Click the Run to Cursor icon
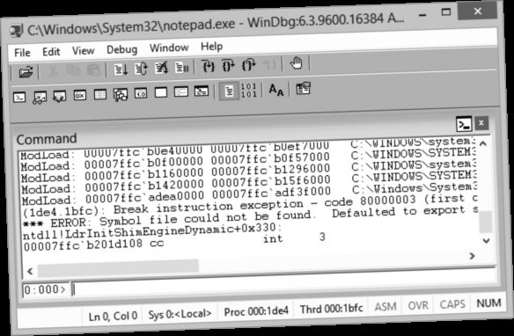 269,64
